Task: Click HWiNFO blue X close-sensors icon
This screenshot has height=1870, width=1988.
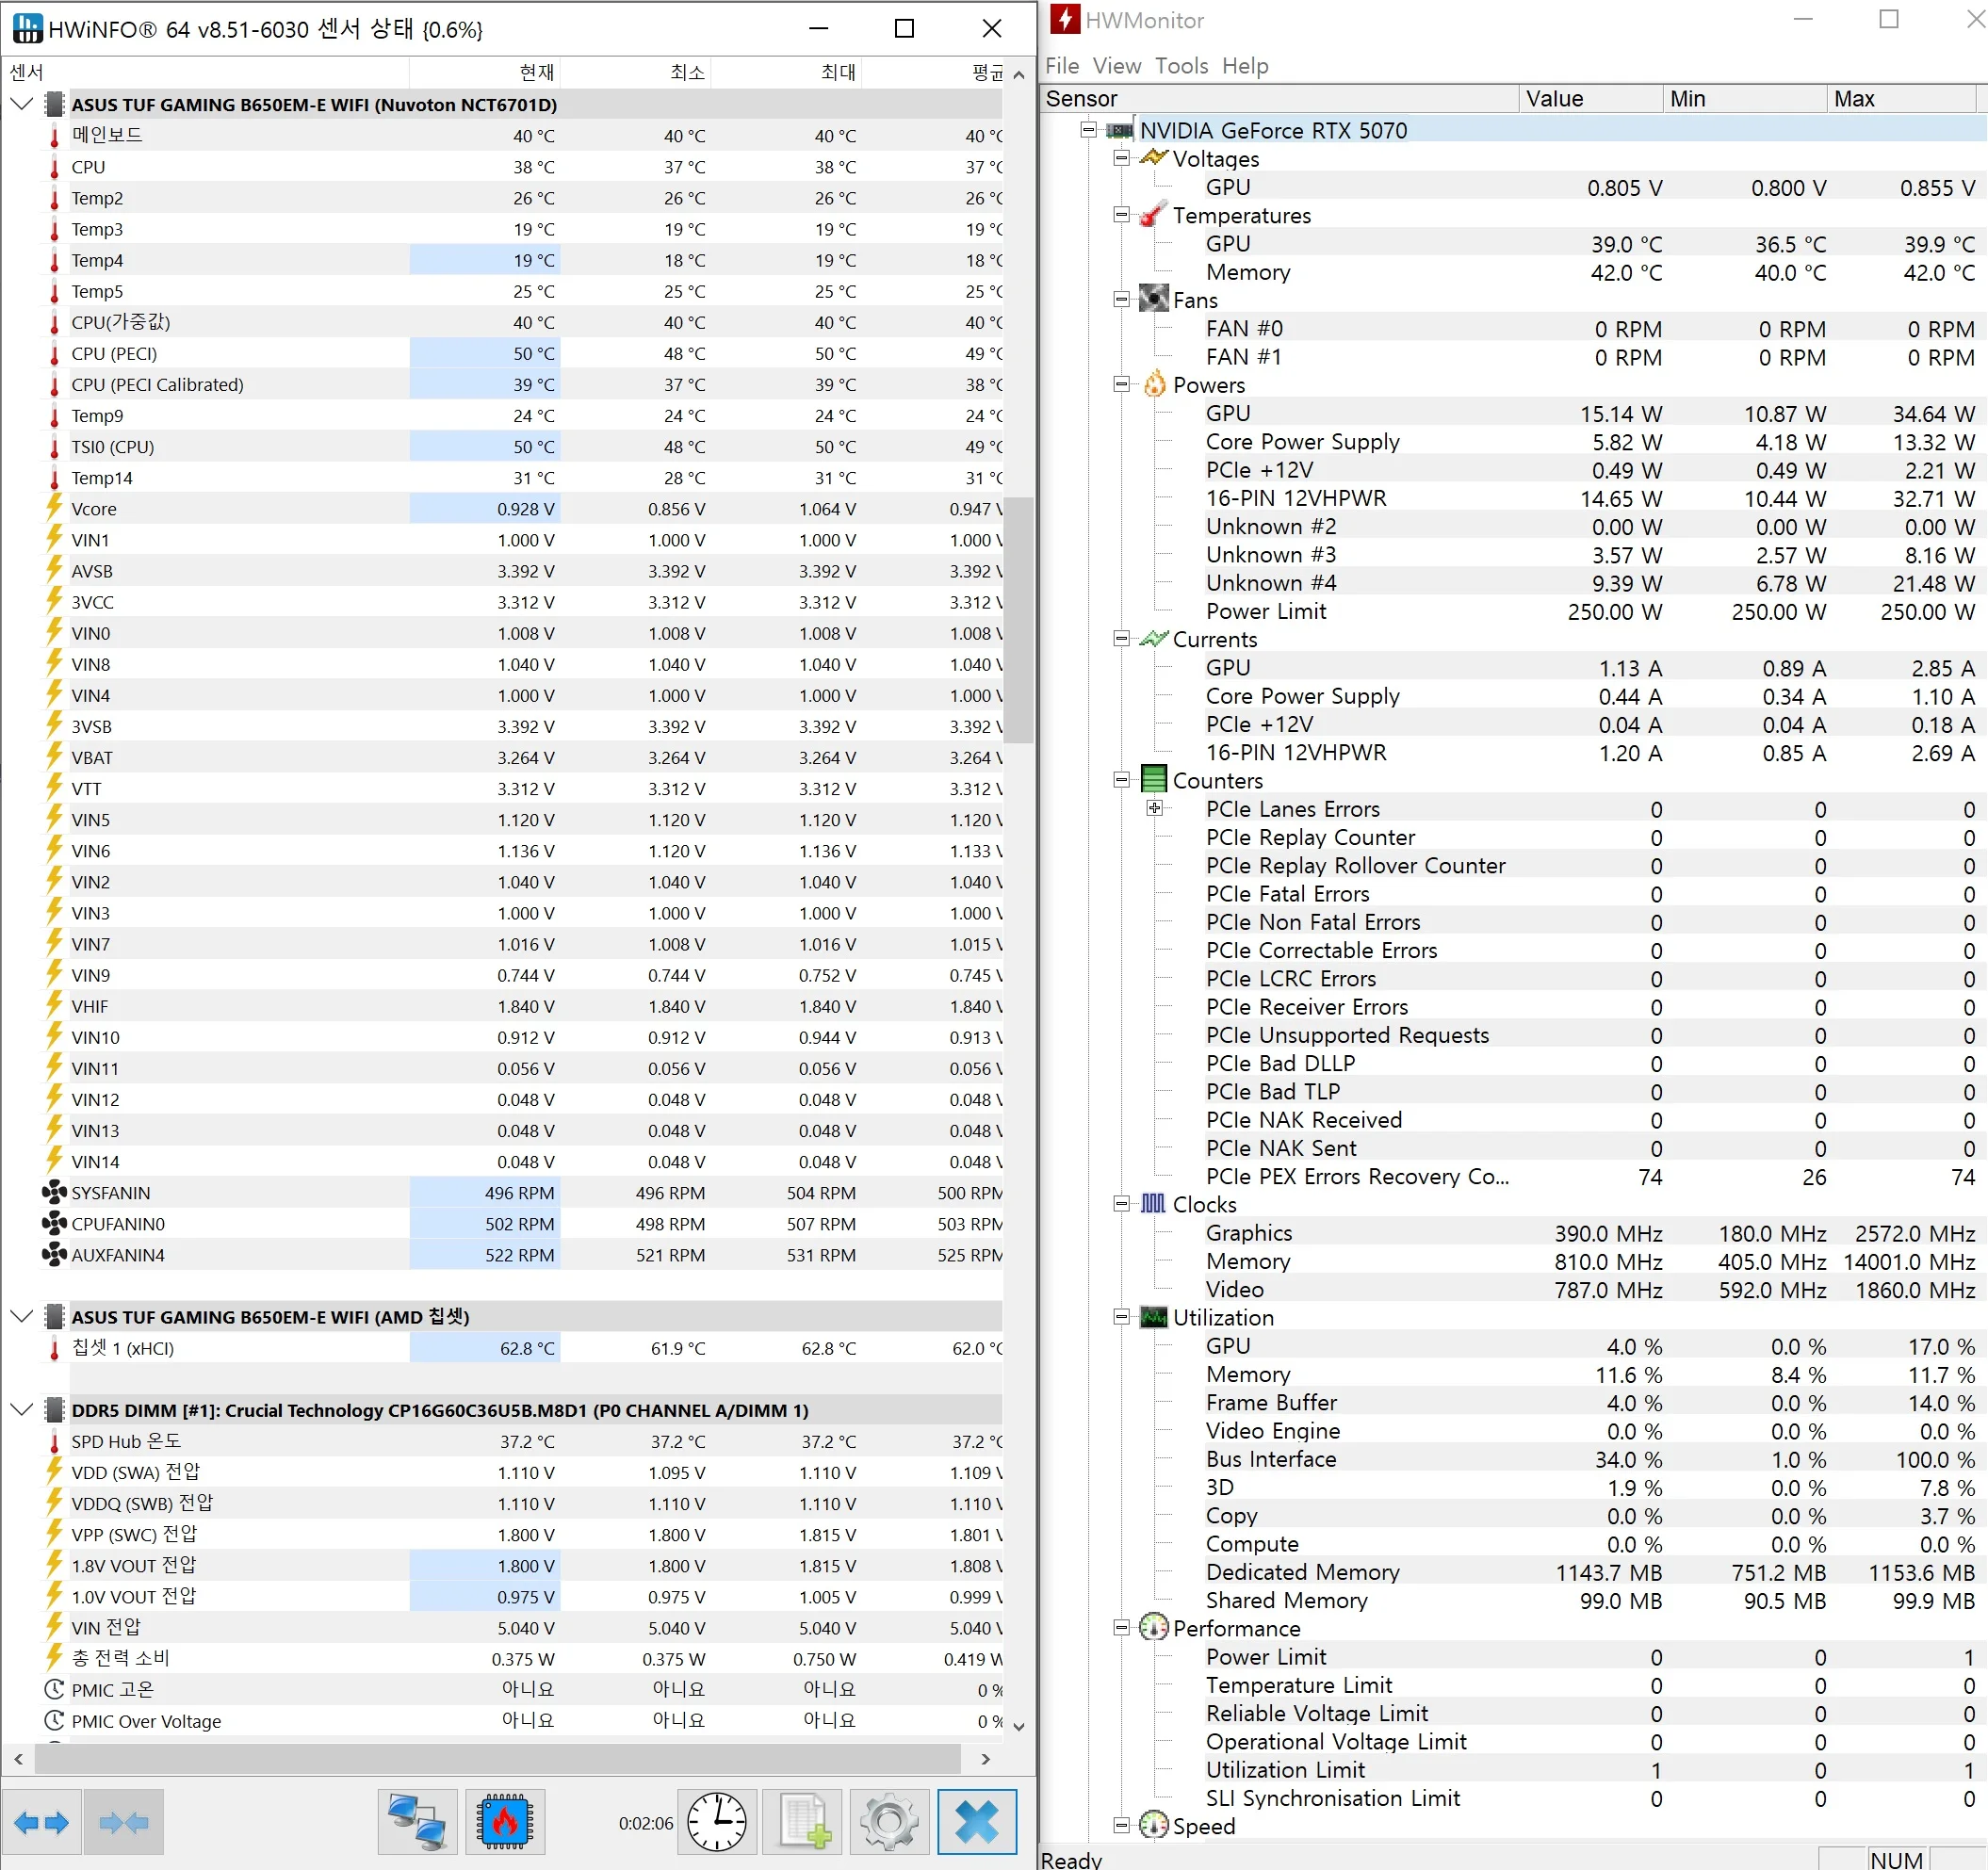Action: [977, 1822]
